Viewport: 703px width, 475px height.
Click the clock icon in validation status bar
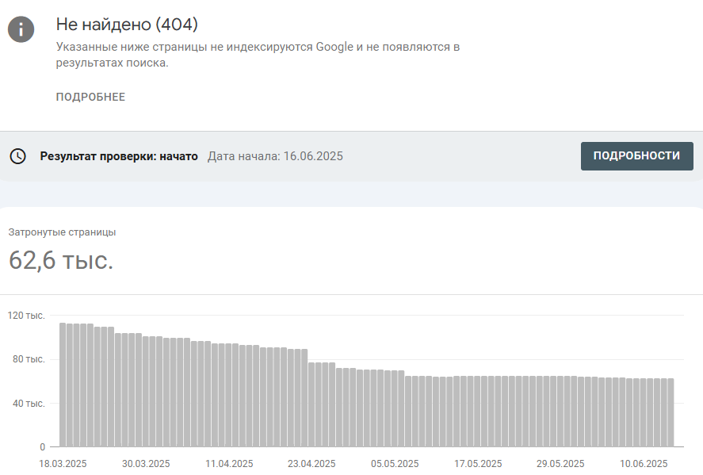18,156
